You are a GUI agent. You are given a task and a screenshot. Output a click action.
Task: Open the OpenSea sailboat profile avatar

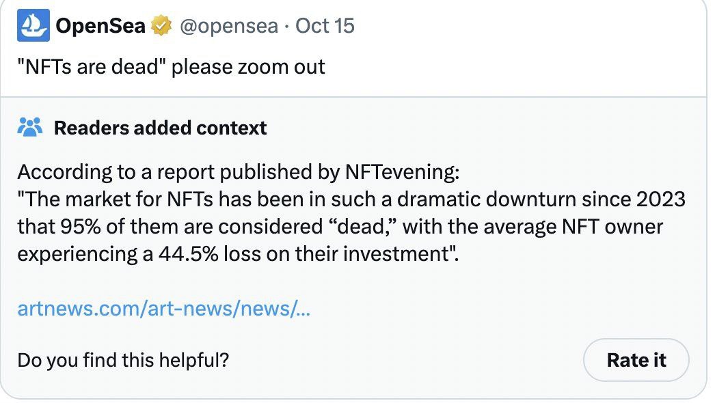[33, 25]
